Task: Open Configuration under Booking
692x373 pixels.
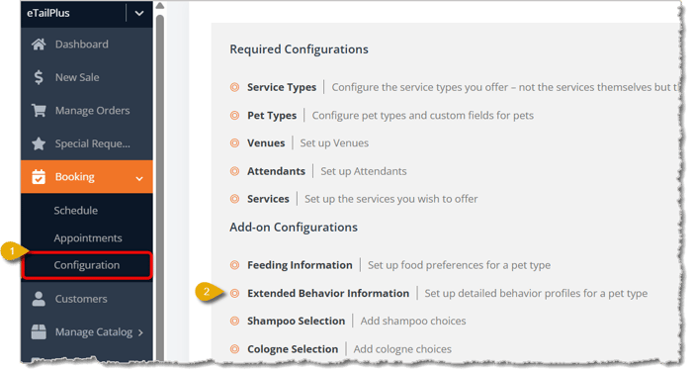Action: coord(87,265)
